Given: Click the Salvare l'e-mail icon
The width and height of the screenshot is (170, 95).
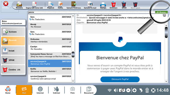Looking at the screenshot, I should pos(90,5).
